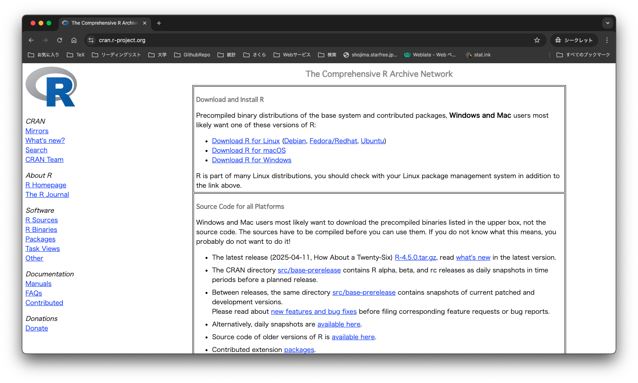The width and height of the screenshot is (638, 383).
Task: Open older versions available here link
Action: 353,337
